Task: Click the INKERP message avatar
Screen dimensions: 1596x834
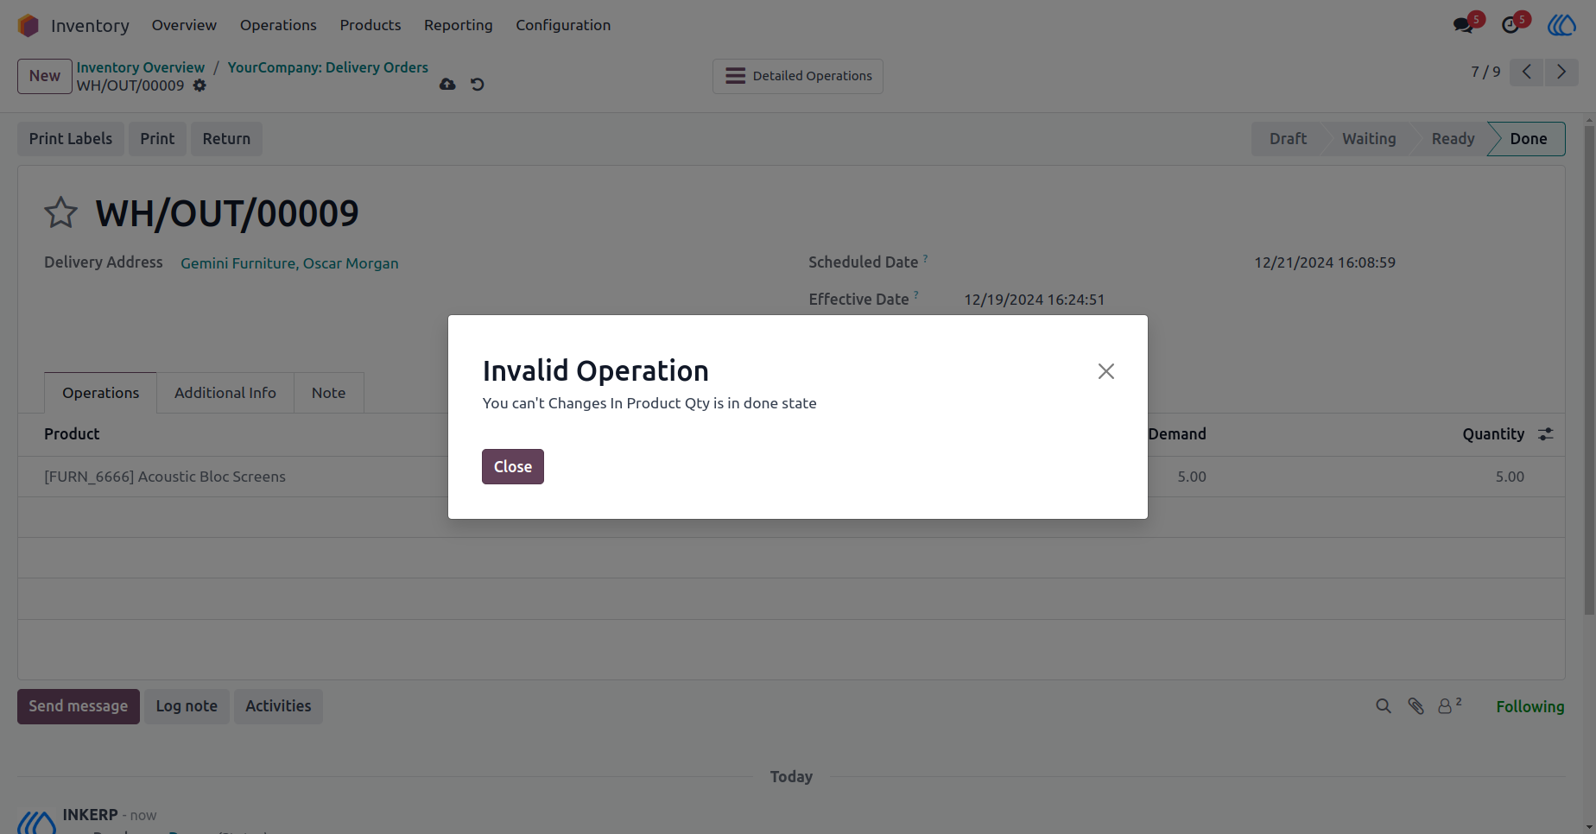Action: coord(36,822)
